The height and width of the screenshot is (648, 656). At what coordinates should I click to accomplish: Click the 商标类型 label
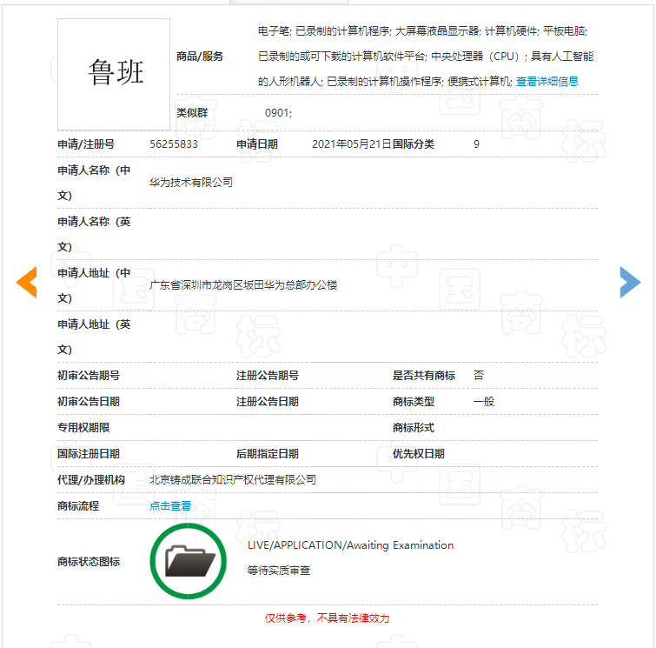pos(414,402)
